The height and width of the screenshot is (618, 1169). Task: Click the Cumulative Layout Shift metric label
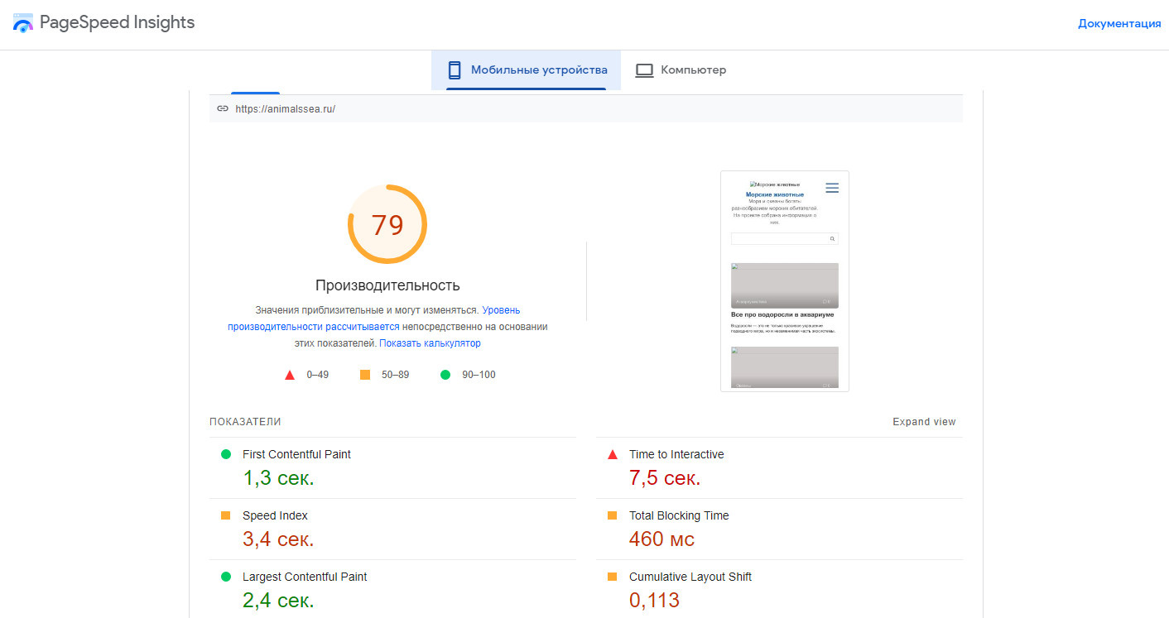(690, 577)
